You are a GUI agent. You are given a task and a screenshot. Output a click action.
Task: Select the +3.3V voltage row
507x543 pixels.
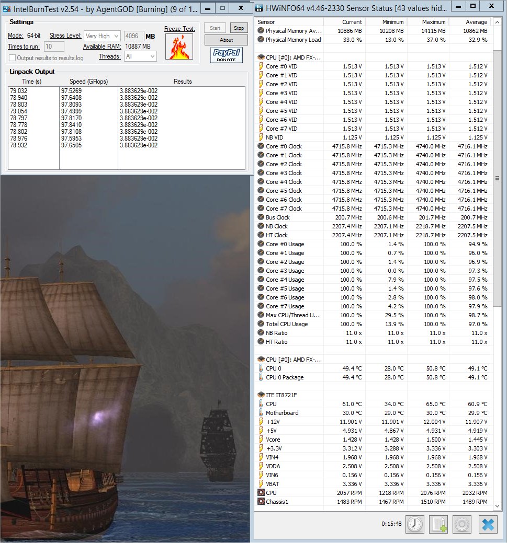point(373,448)
